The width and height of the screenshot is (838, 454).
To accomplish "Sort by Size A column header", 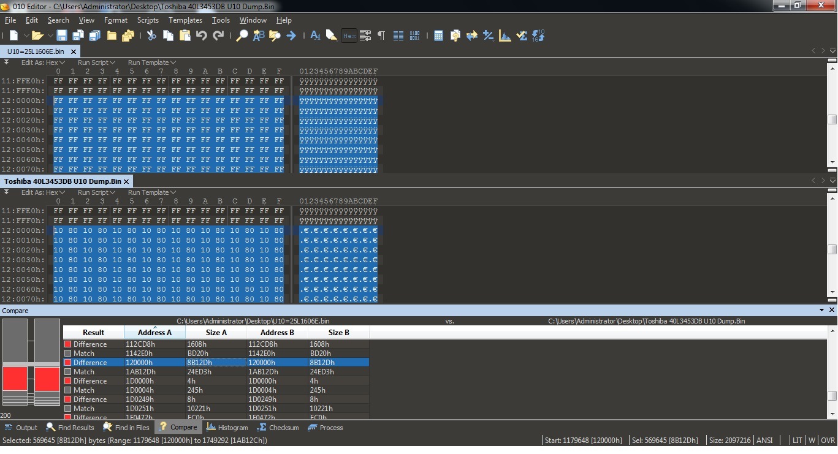I will 216,333.
